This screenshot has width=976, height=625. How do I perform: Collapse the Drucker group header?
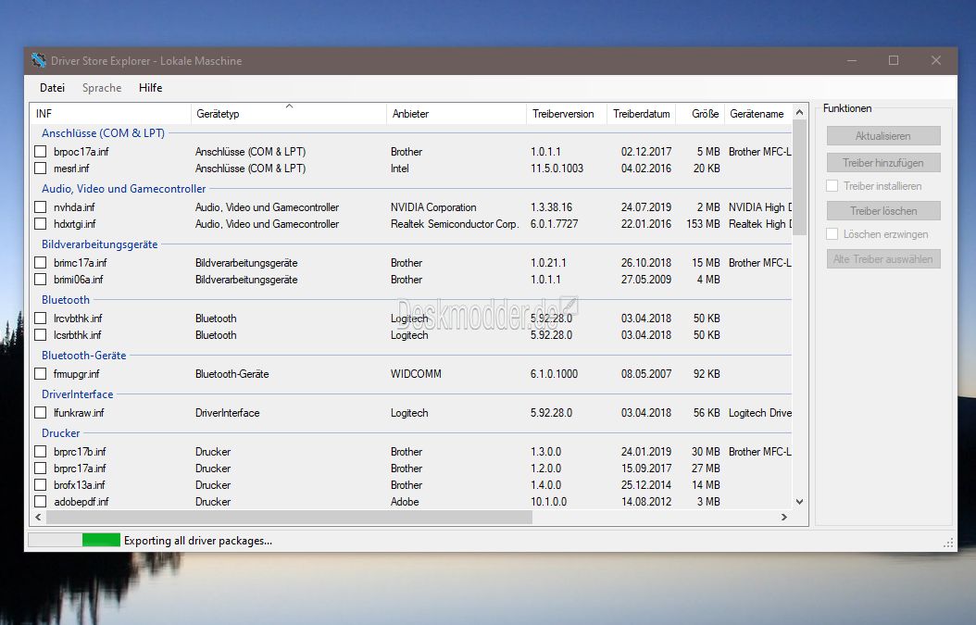[61, 432]
